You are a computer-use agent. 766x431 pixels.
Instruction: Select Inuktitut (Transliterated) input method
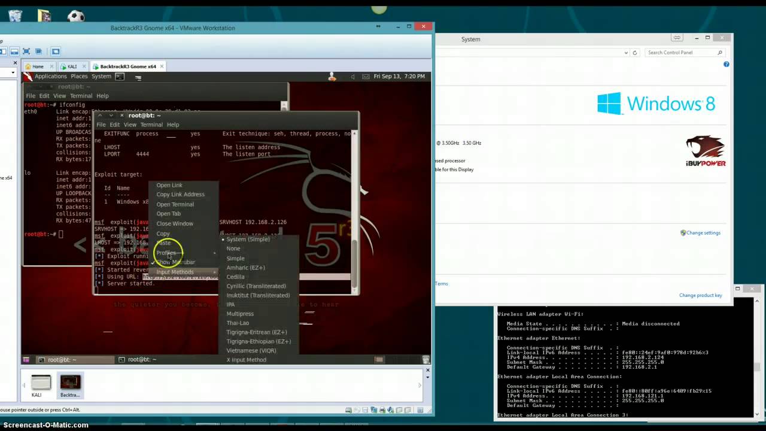pos(259,295)
